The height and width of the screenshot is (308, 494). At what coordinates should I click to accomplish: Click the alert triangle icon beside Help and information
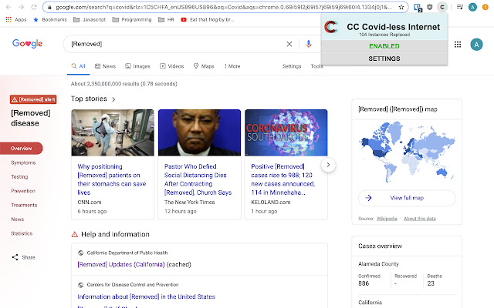[75, 234]
